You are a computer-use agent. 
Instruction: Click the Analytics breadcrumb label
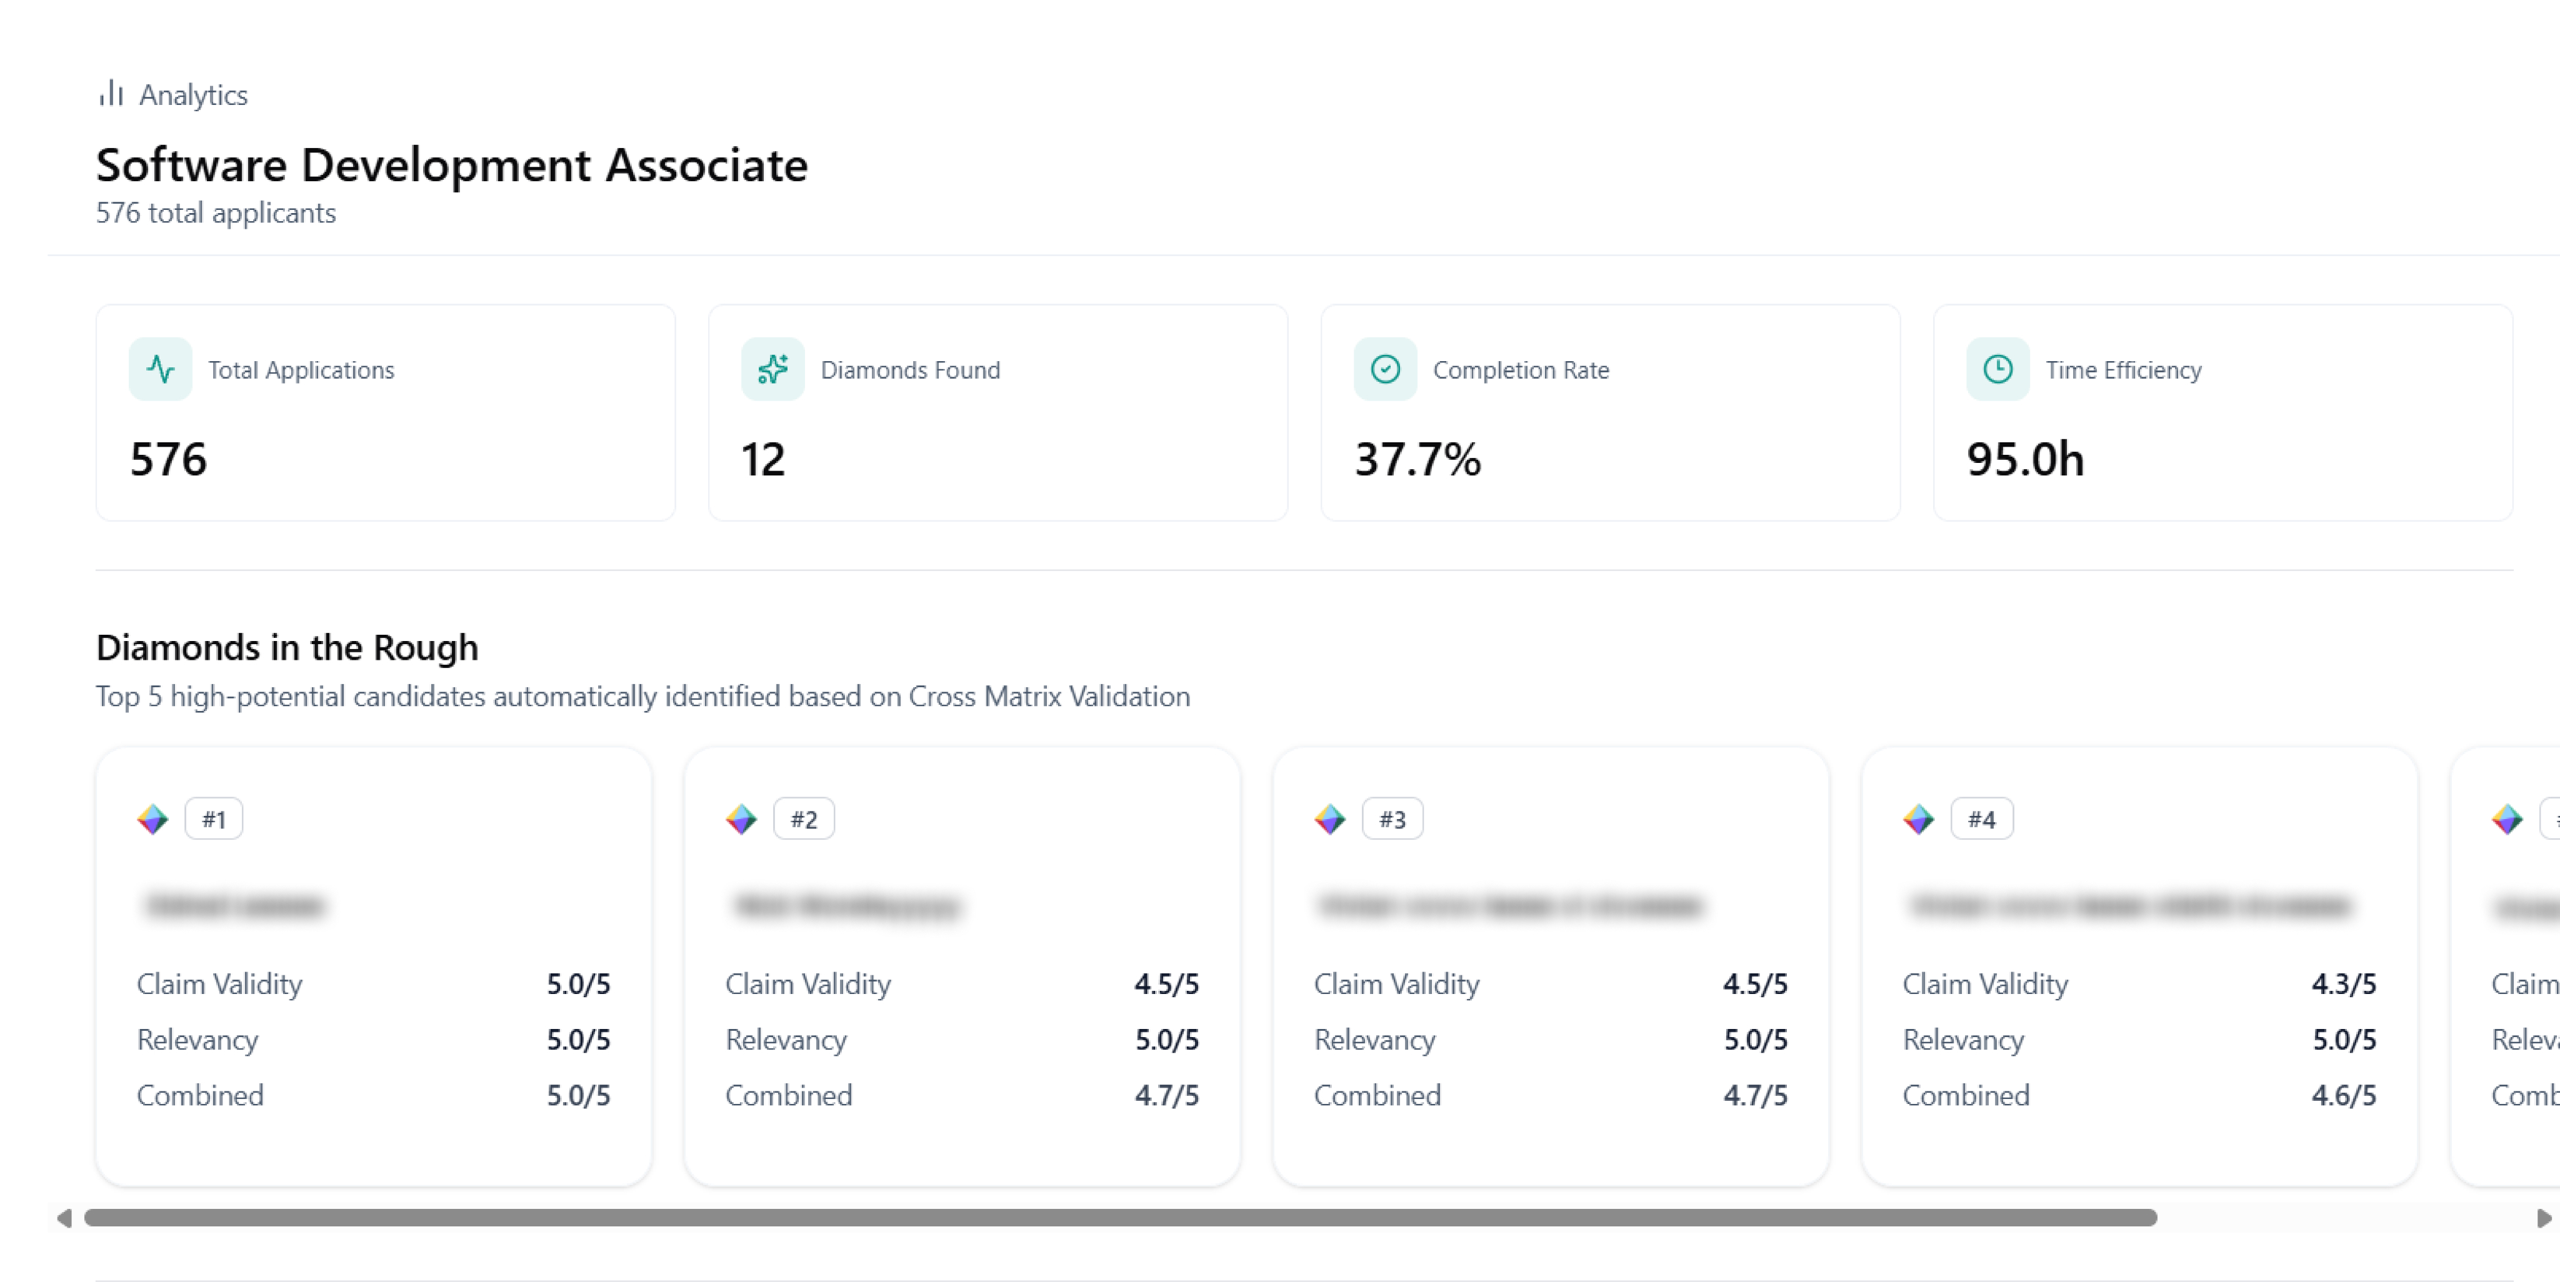(x=192, y=96)
